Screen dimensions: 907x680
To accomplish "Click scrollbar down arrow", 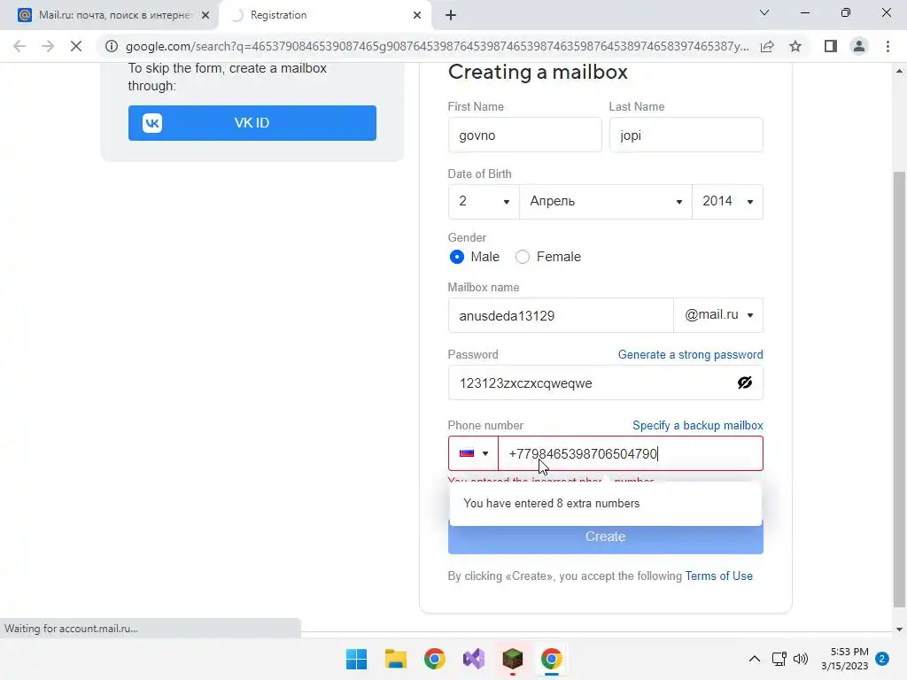I will point(899,630).
